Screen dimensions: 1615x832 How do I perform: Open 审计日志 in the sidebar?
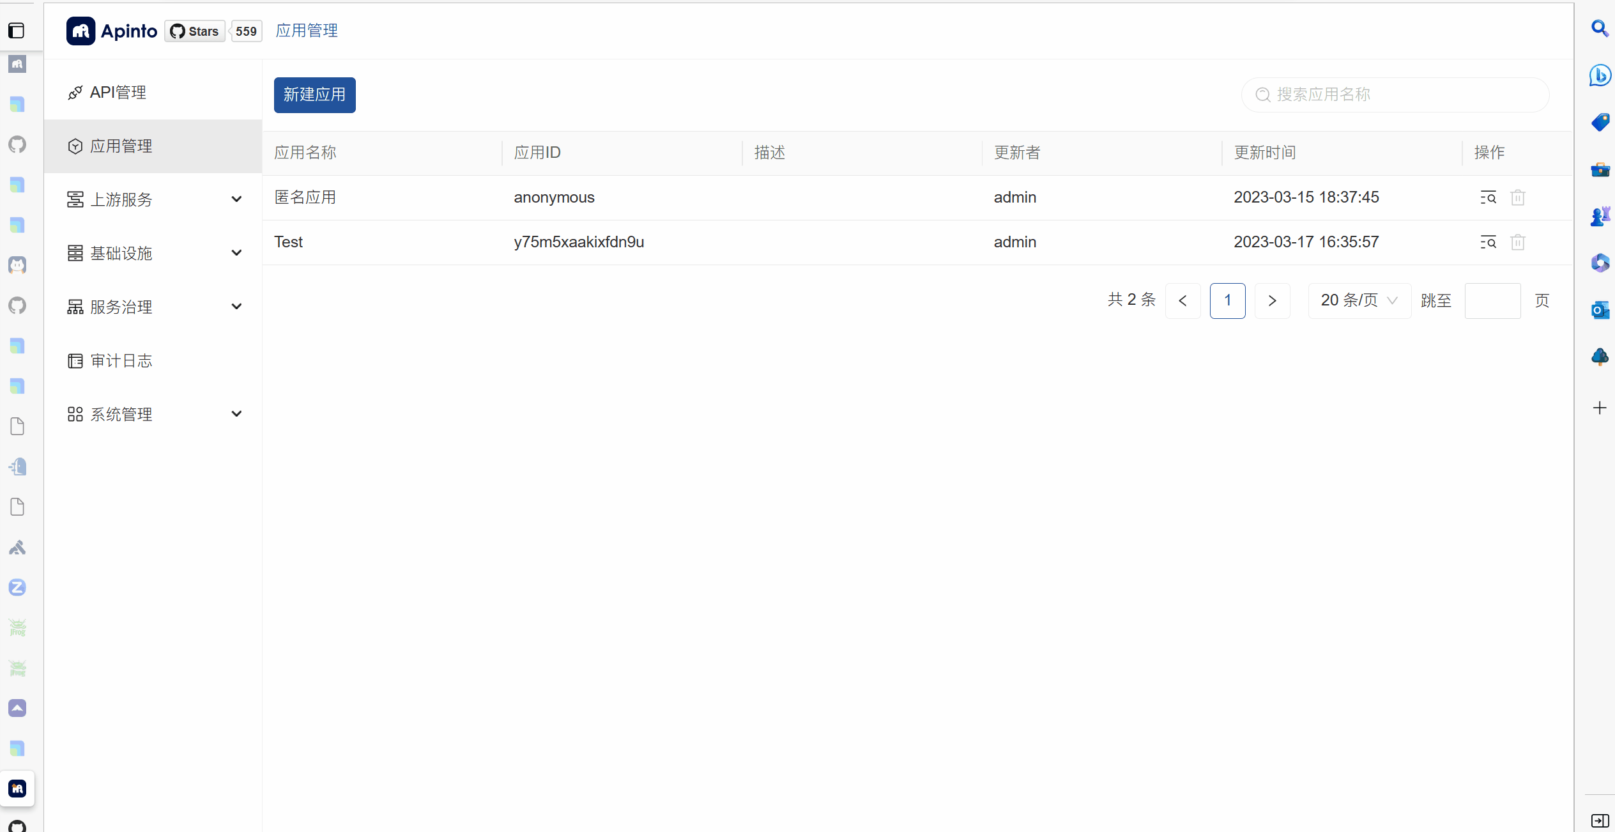tap(121, 360)
